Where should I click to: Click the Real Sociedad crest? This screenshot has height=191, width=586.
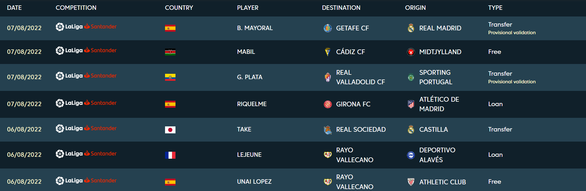coord(328,130)
